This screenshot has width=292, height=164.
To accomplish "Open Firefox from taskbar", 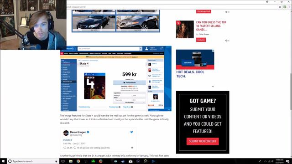I will pyautogui.click(x=100, y=161).
